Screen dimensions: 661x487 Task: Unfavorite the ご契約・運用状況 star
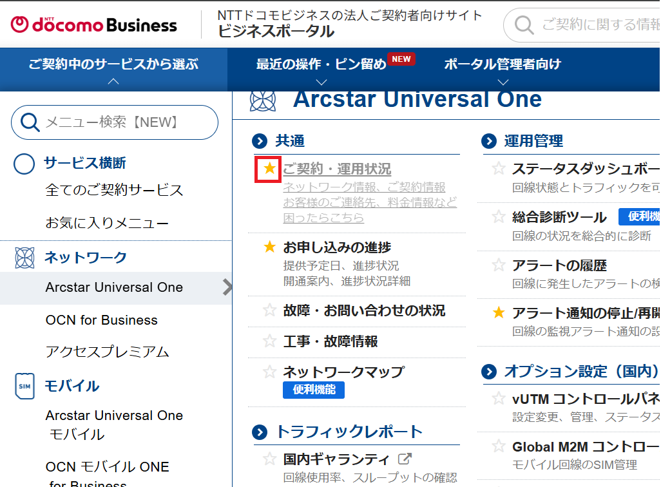click(269, 169)
